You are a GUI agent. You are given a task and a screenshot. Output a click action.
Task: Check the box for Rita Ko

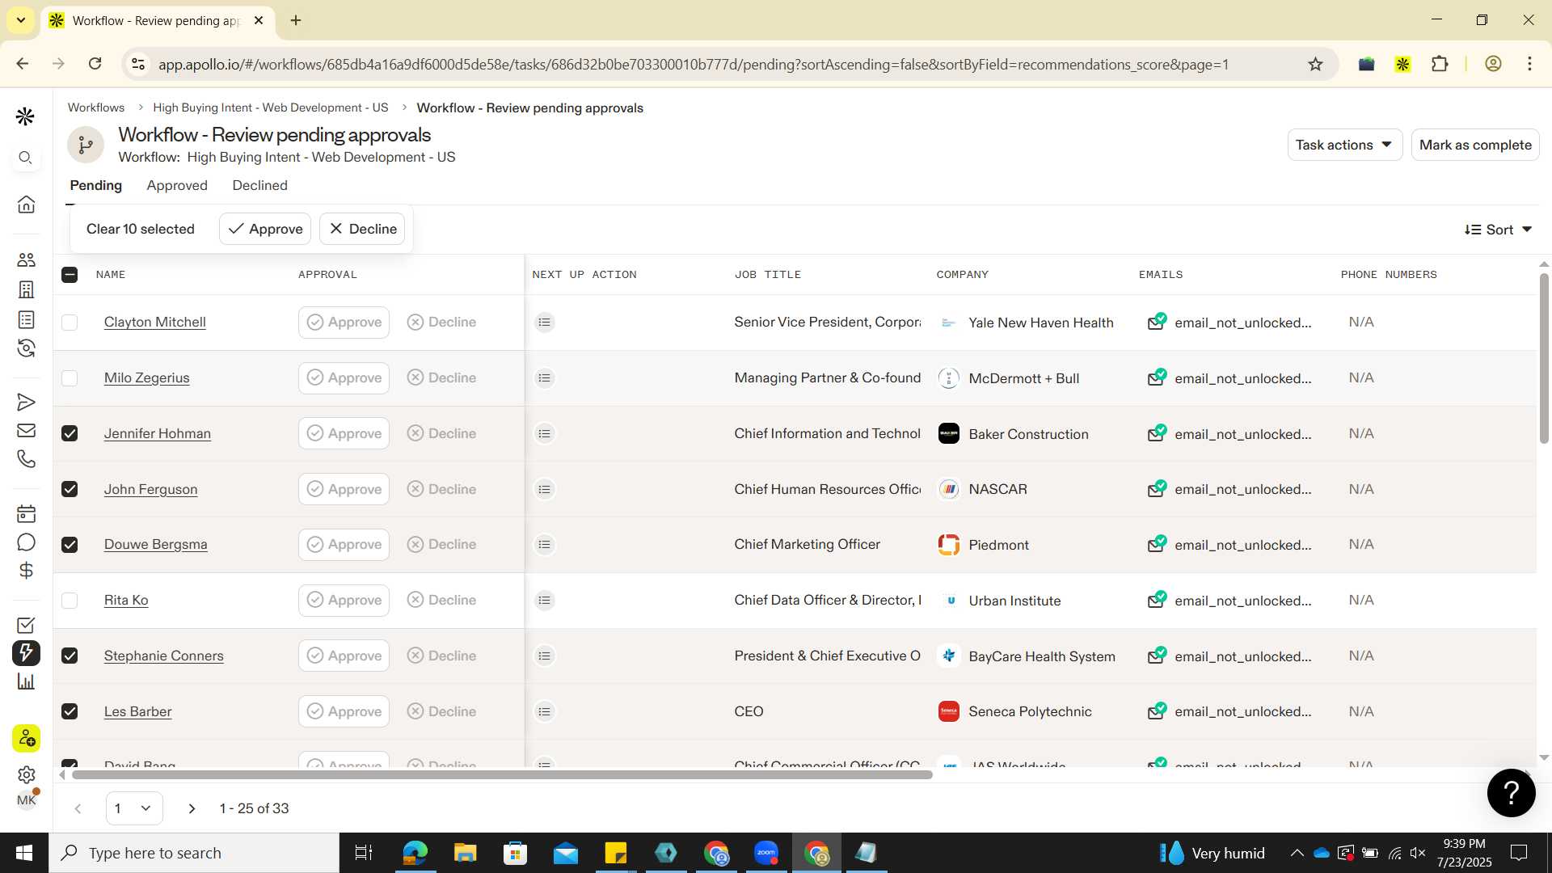click(x=70, y=601)
